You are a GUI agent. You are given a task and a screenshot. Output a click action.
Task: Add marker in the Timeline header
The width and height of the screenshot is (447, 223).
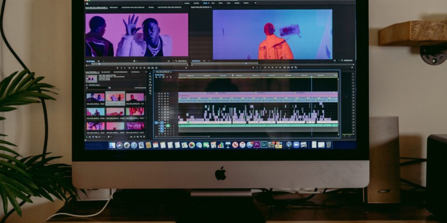167,77
